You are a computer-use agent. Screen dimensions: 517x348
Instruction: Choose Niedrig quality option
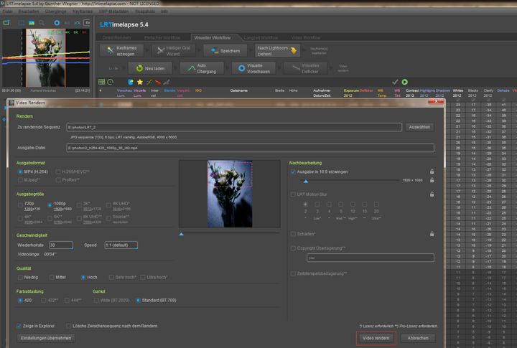point(20,278)
